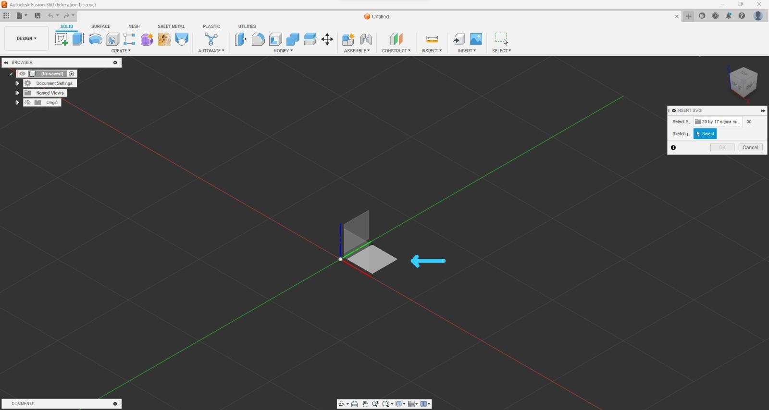Image resolution: width=769 pixels, height=410 pixels.
Task: Activate the Move/Copy tool
Action: (327, 39)
